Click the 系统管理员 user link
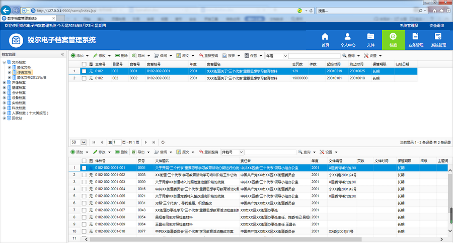 tap(409, 26)
